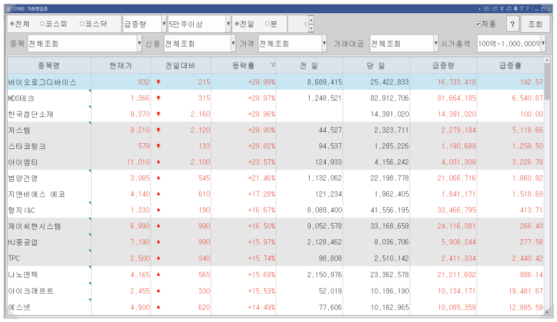Click the upper-limit arrow in MDS테크 row

click(x=159, y=98)
